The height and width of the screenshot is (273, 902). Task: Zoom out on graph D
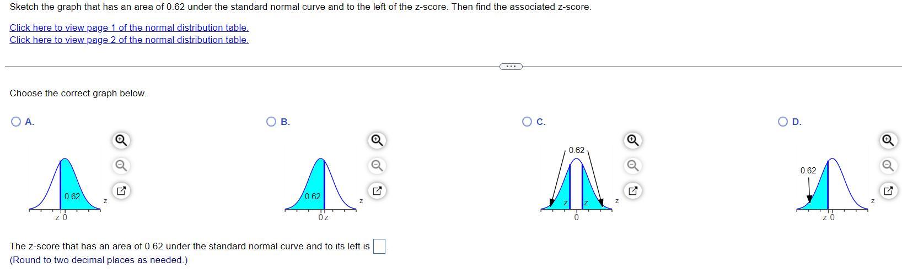pos(887,165)
